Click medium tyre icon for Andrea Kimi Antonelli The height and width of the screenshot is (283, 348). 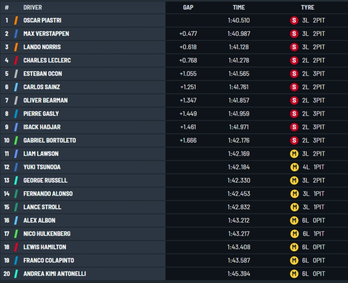tap(294, 274)
